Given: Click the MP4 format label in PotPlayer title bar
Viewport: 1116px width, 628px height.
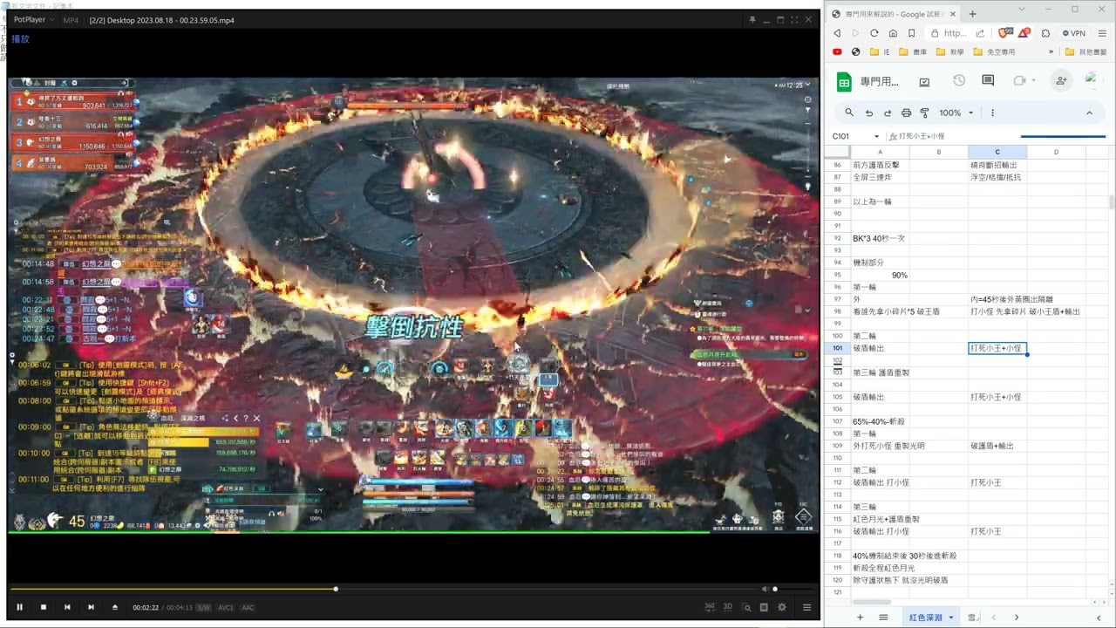Looking at the screenshot, I should point(71,19).
